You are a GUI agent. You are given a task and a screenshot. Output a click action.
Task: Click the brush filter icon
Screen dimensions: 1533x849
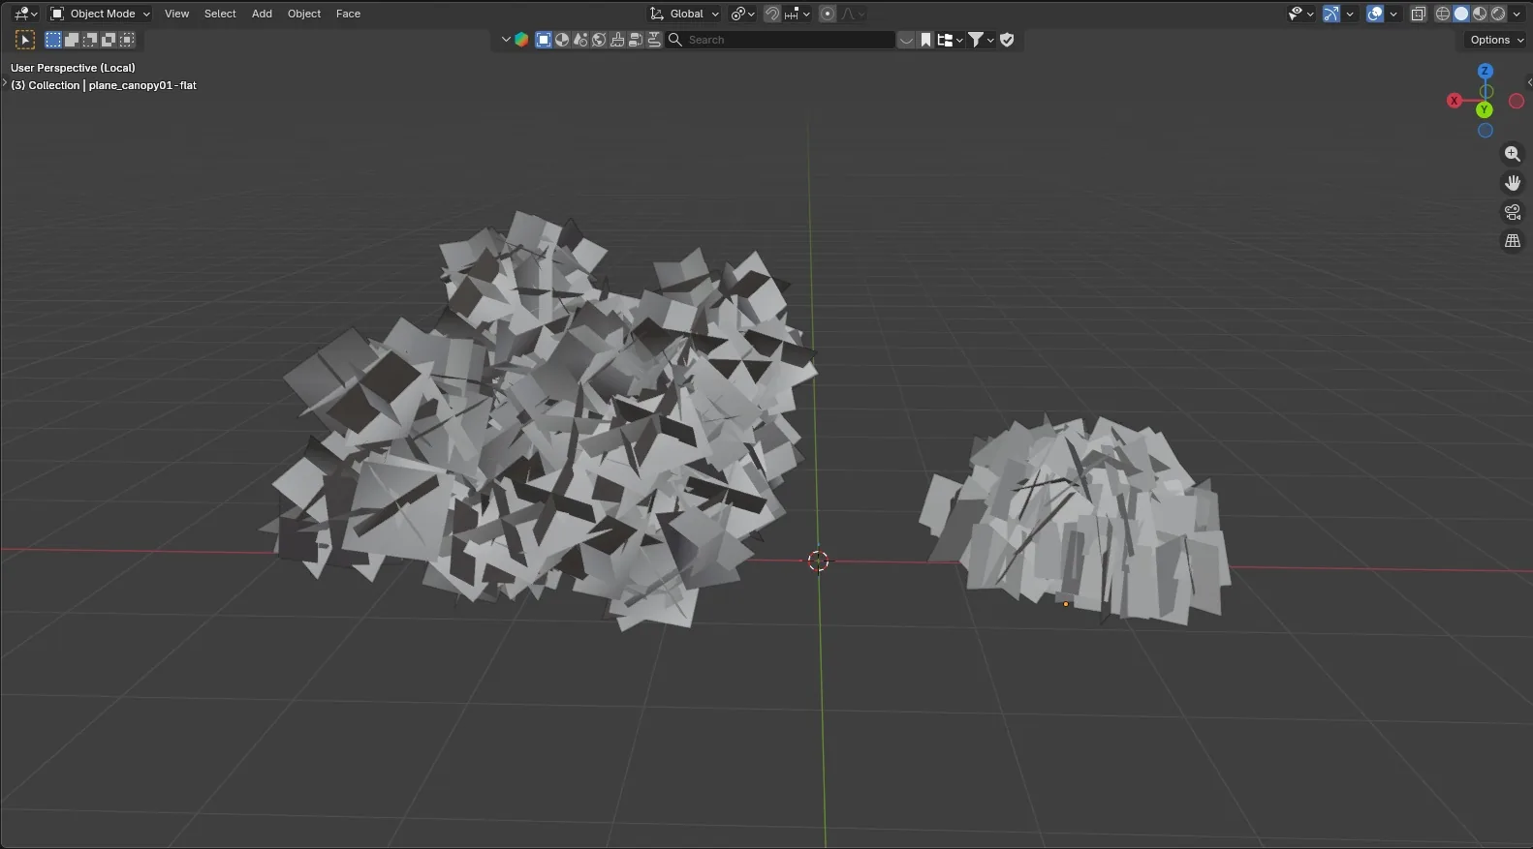617,40
